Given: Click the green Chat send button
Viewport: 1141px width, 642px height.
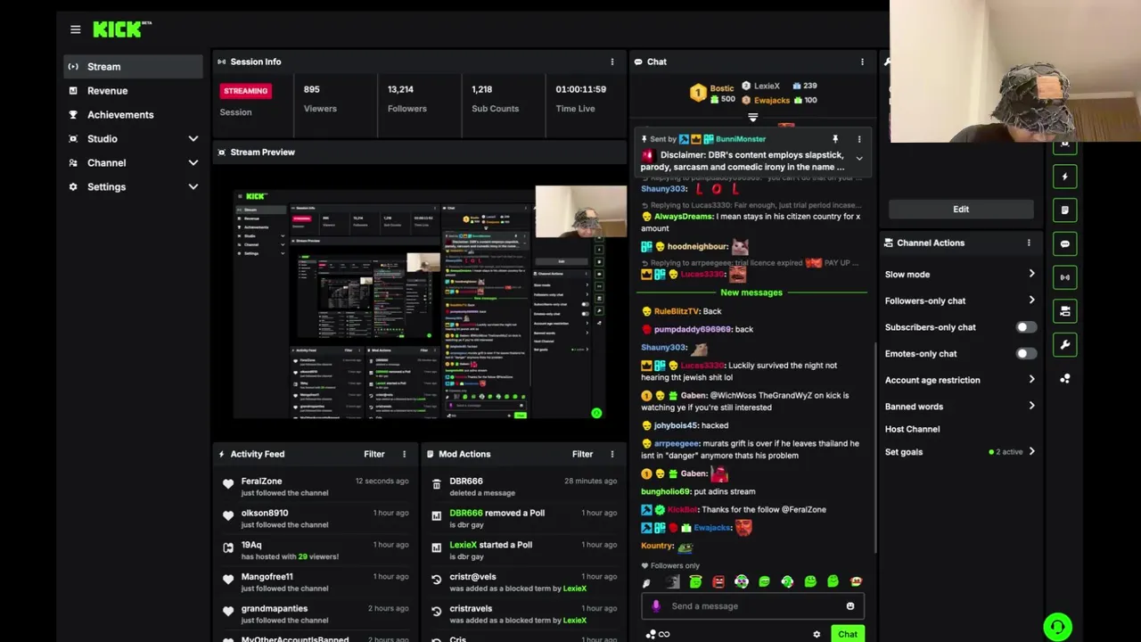Looking at the screenshot, I should pyautogui.click(x=848, y=635).
